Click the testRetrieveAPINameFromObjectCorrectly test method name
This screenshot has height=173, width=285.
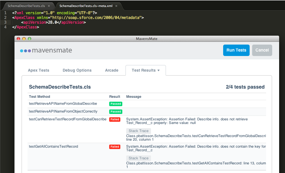pos(63,111)
